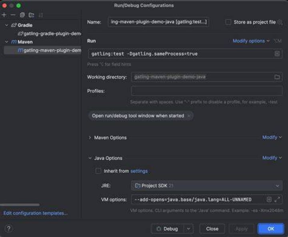Screen dimensions: 288x237
Task: Open Modify menu for Maven Options
Action: 272,137
